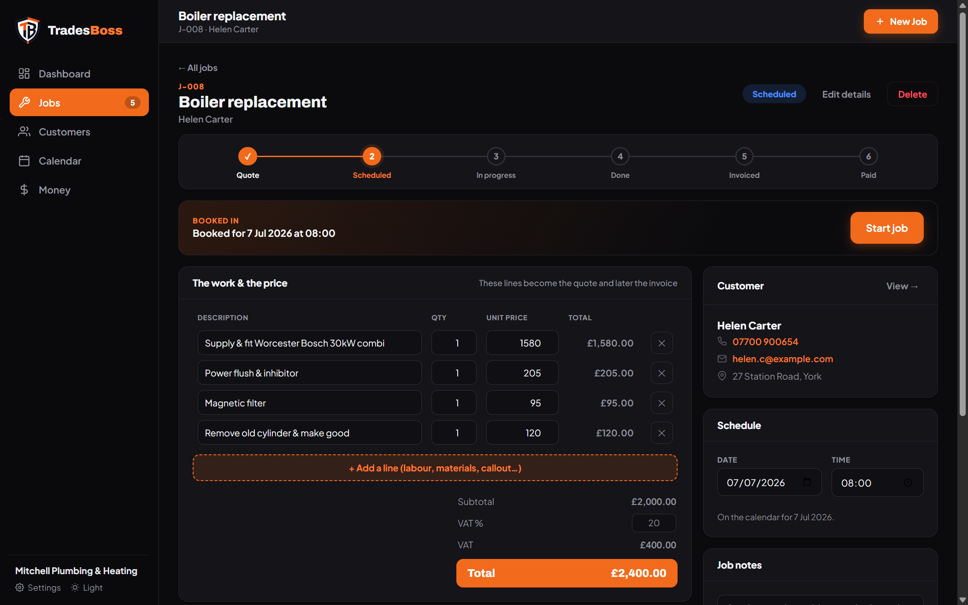The width and height of the screenshot is (968, 605).
Task: Email helen.c@example.com
Action: pyautogui.click(x=783, y=358)
